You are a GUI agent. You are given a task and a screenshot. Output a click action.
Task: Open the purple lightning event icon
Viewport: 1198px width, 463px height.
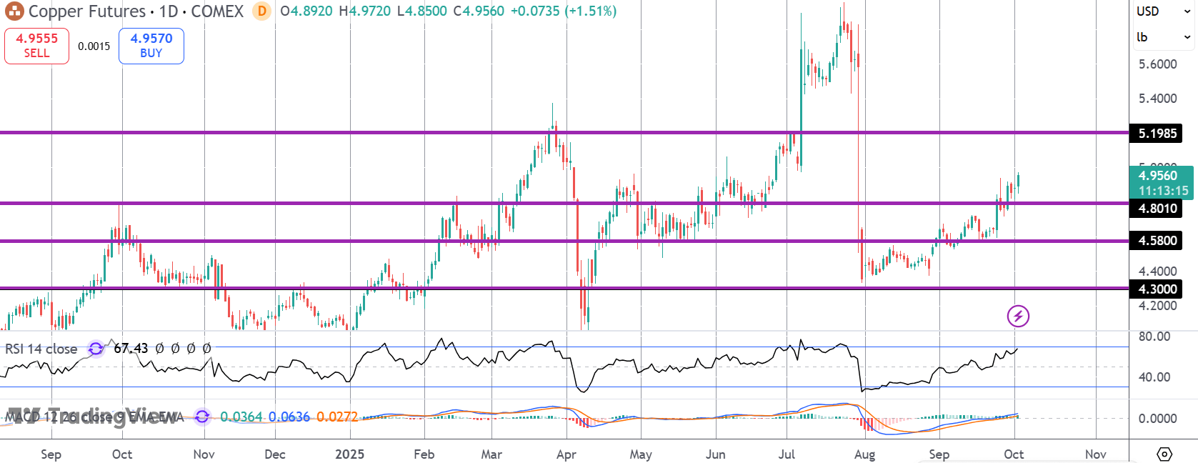click(1018, 316)
